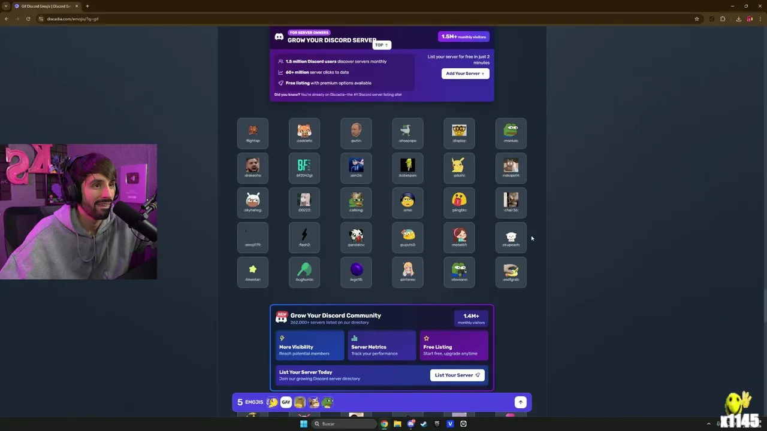This screenshot has width=767, height=431.
Task: Open Epic Games from the taskbar
Action: pyautogui.click(x=437, y=424)
